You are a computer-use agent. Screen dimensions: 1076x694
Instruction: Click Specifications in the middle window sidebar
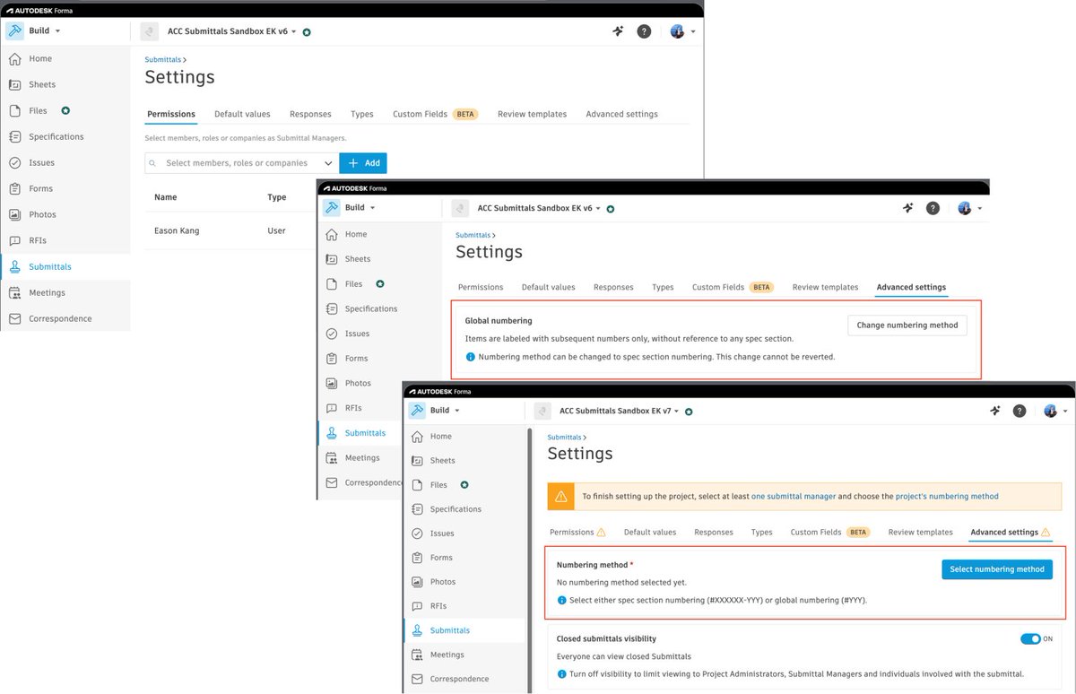[x=370, y=308]
